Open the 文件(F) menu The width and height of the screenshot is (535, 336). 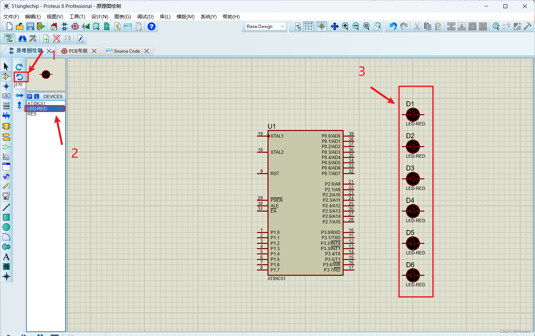tap(11, 16)
